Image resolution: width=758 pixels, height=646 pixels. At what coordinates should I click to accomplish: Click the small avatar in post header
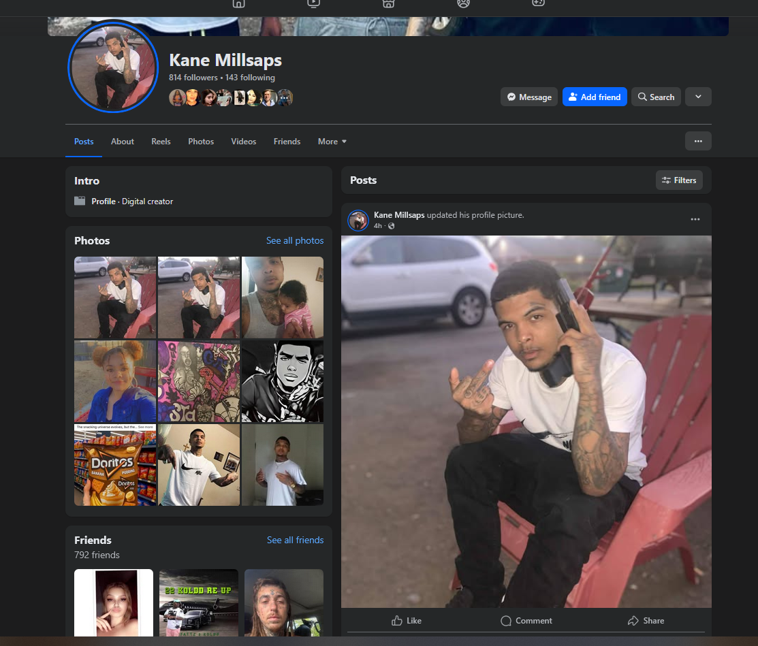click(x=358, y=221)
